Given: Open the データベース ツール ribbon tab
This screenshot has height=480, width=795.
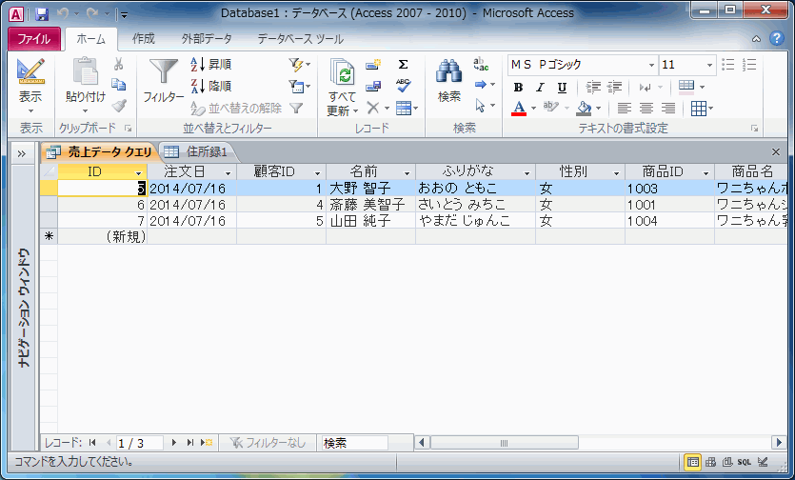Looking at the screenshot, I should pyautogui.click(x=300, y=38).
